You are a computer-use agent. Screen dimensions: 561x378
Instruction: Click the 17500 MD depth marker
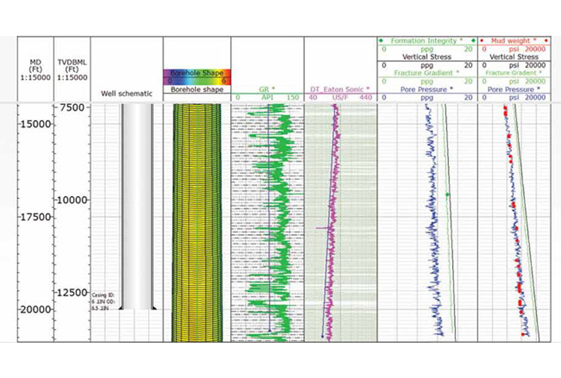34,216
